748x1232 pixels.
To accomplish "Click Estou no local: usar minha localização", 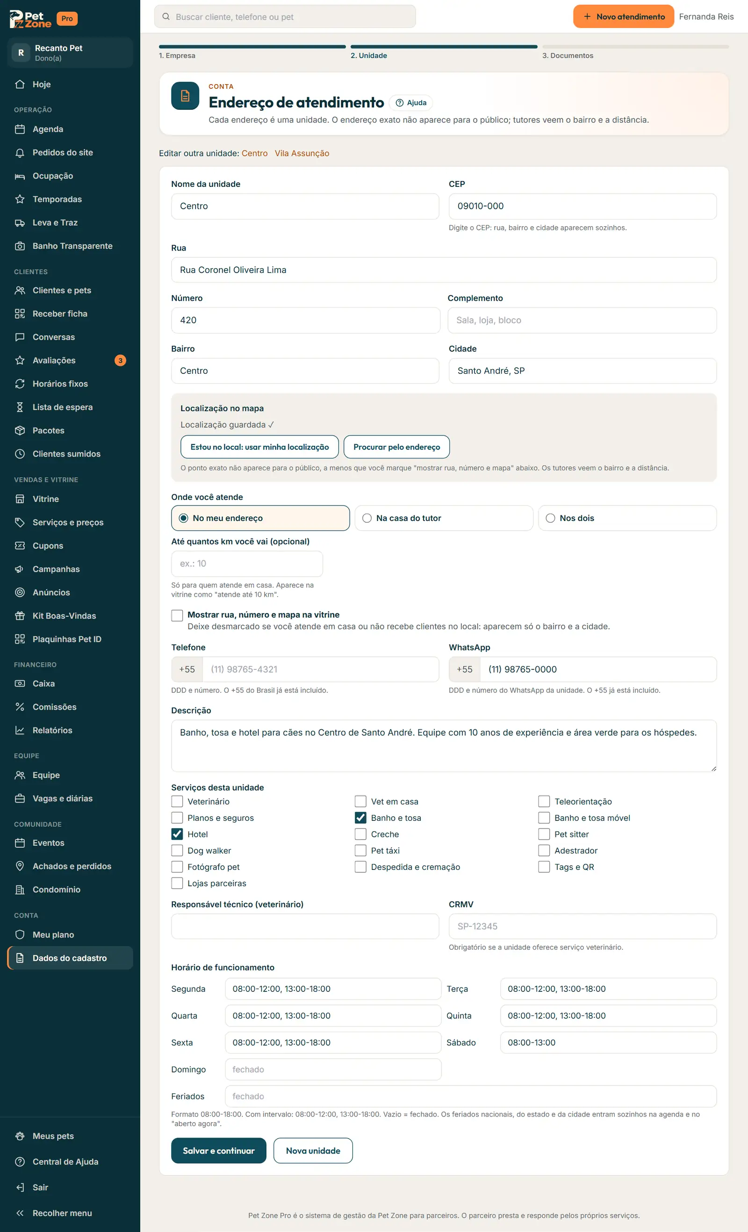I will [x=259, y=447].
